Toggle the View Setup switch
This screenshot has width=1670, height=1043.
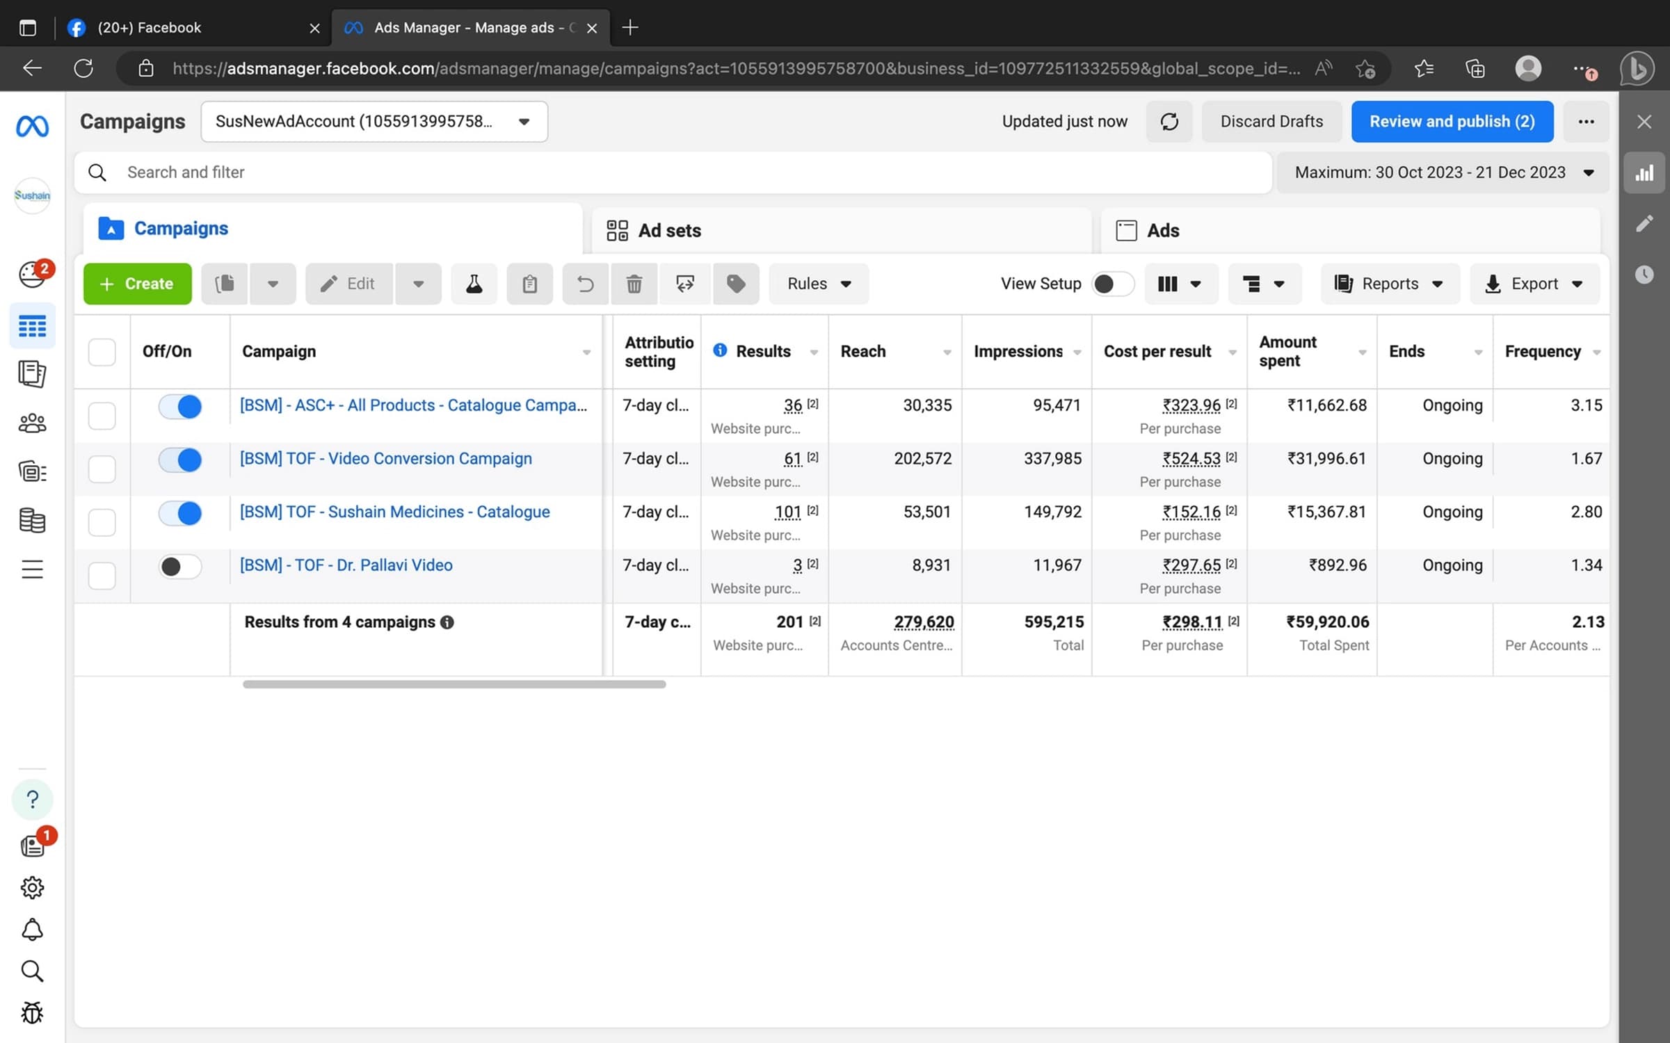point(1111,284)
